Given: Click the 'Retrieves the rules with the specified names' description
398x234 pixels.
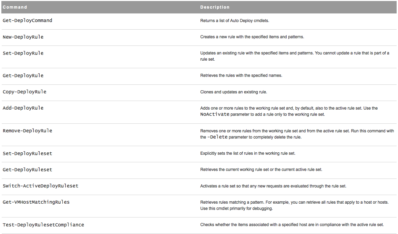Looking at the screenshot, I should pos(241,75).
